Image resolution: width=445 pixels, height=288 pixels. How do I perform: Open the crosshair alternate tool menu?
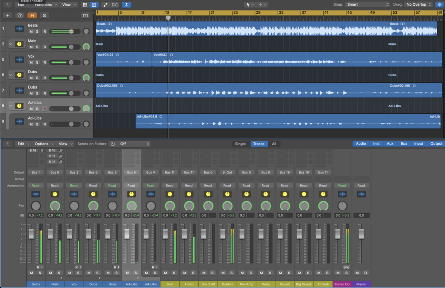[262, 5]
